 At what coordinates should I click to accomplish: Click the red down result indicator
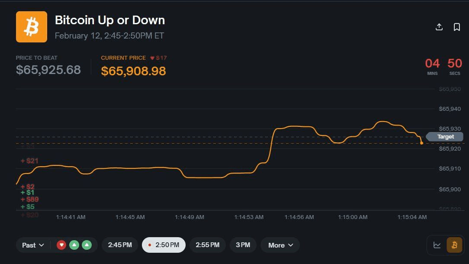point(61,245)
